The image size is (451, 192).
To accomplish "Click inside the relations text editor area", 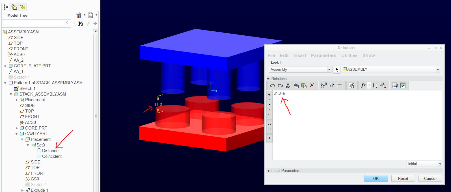I will coord(357,125).
